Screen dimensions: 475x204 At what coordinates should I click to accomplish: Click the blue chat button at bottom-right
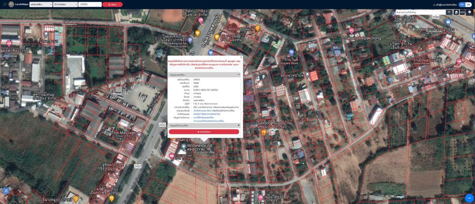click(x=469, y=198)
